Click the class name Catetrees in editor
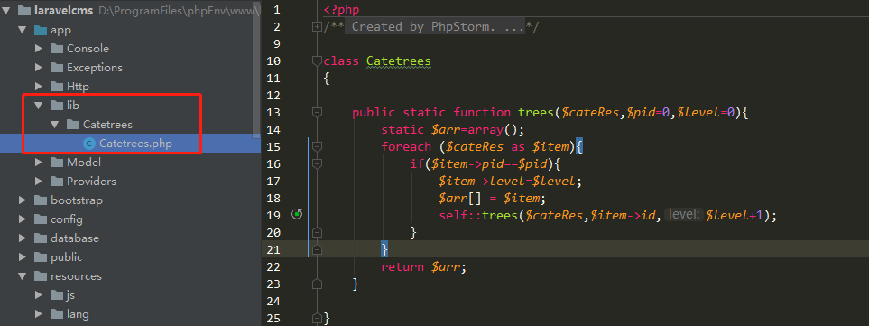 tap(399, 61)
